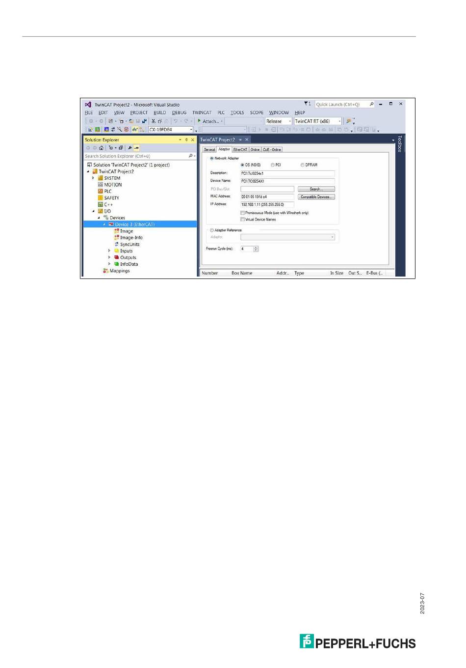Viewport: 466px width, 668px height.
Task: Select the Mappings node in the tree
Action: [x=116, y=271]
